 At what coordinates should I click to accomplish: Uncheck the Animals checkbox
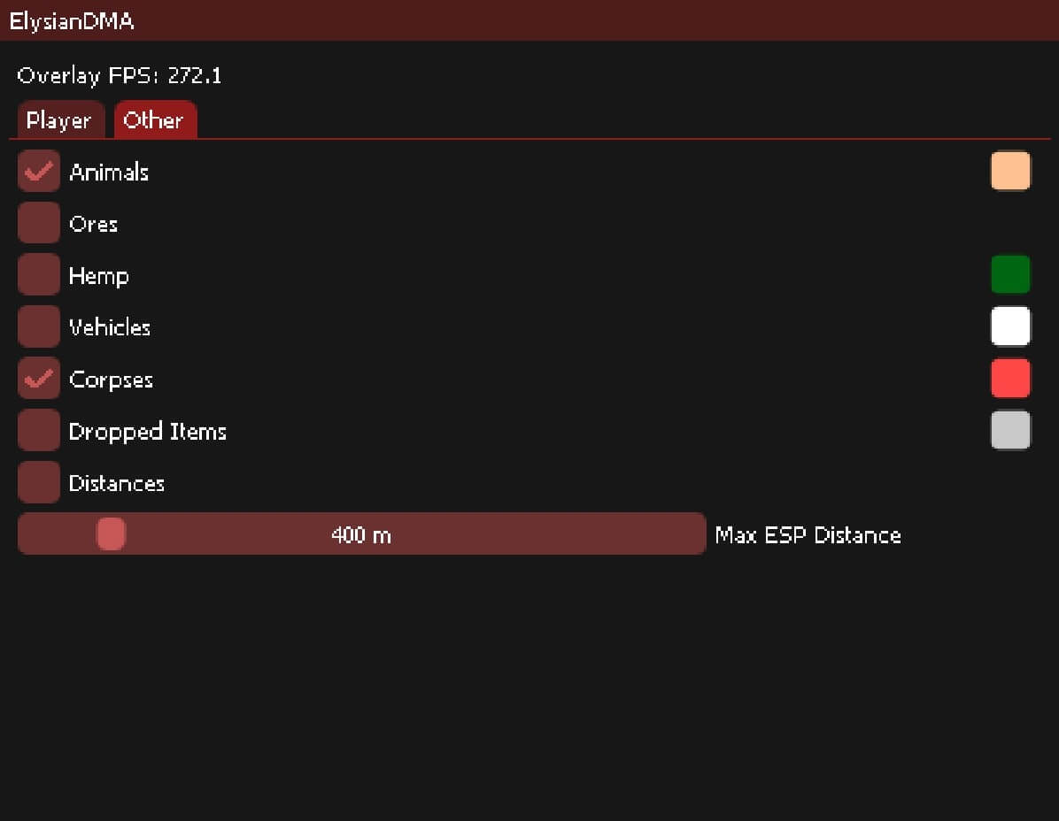38,172
